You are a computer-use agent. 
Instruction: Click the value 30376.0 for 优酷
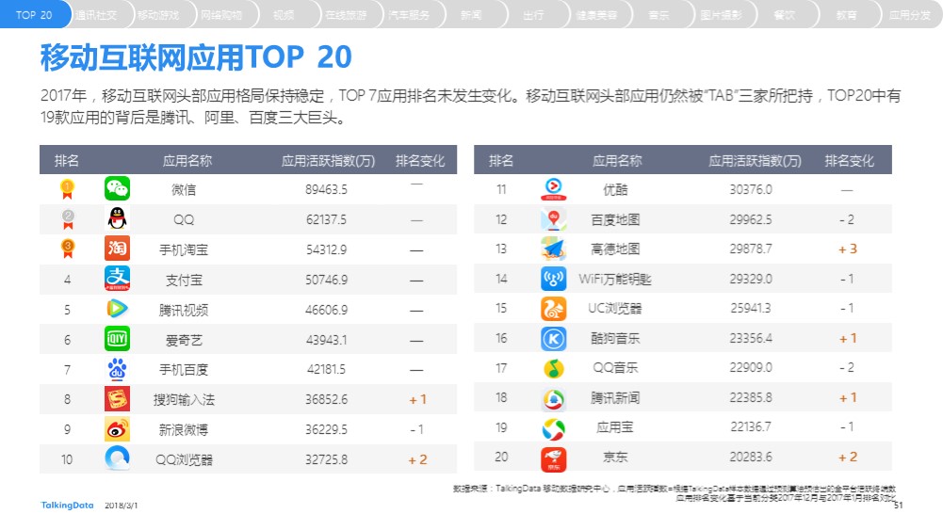[x=751, y=189]
